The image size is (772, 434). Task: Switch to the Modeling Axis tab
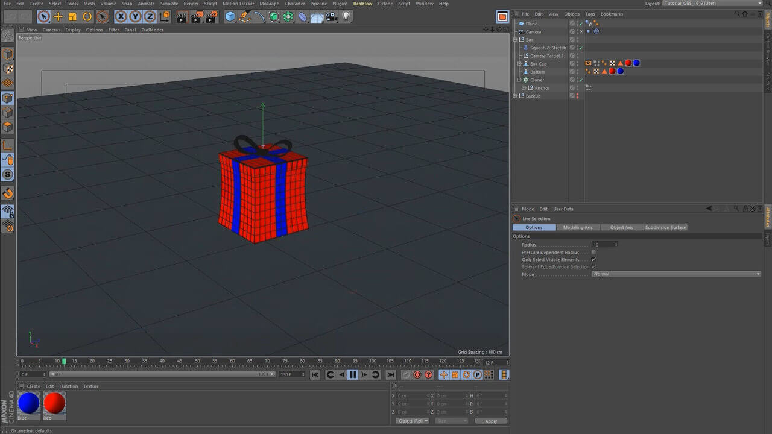(578, 228)
